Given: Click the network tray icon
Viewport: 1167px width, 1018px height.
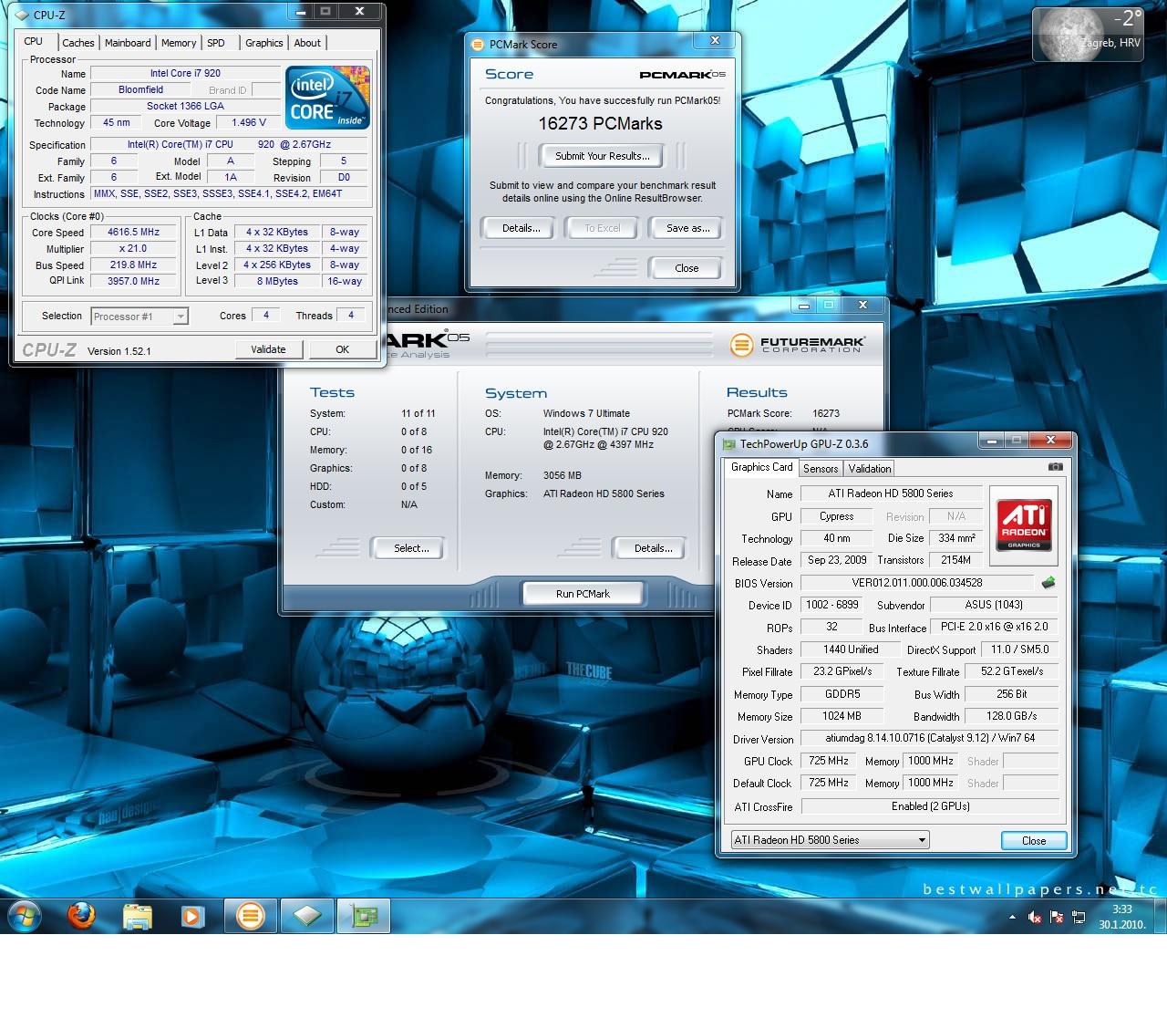Looking at the screenshot, I should [x=1079, y=917].
